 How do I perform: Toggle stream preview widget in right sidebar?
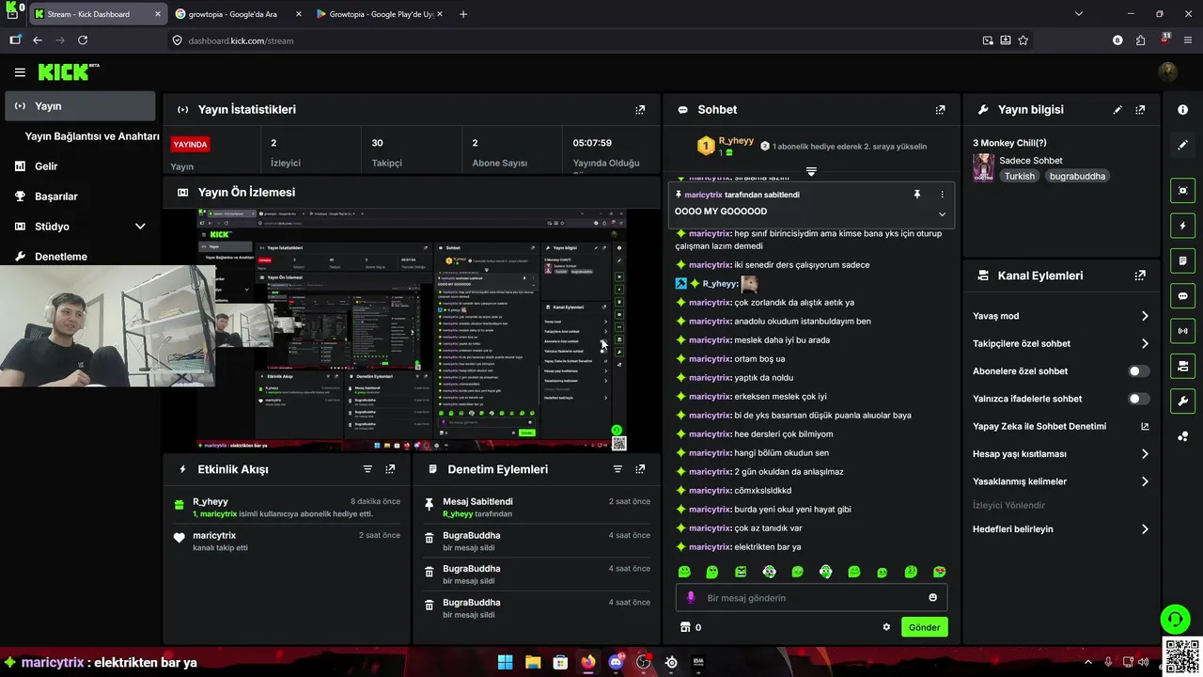click(x=1182, y=190)
